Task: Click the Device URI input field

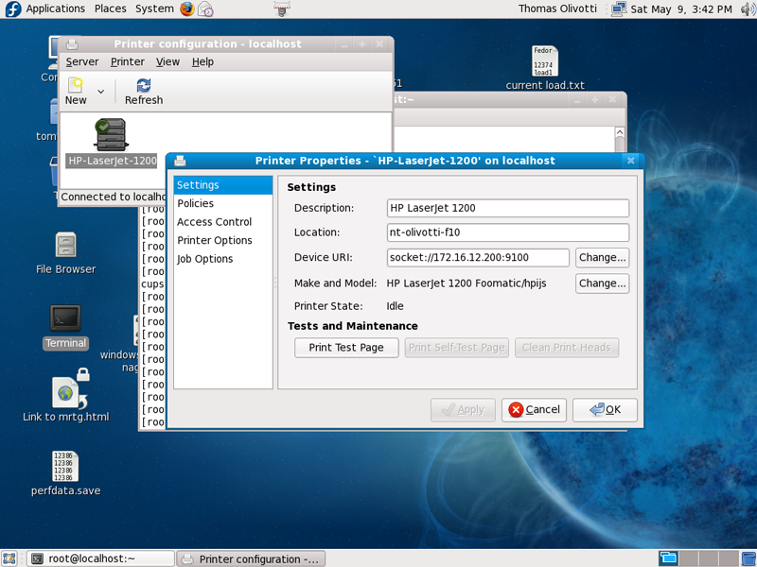Action: 478,257
